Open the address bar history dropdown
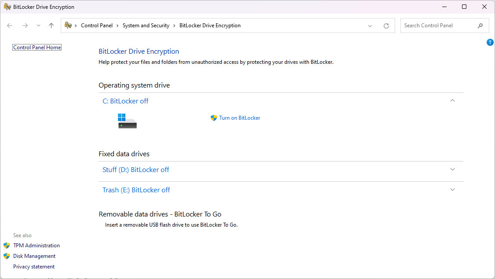495x279 pixels. (x=370, y=26)
